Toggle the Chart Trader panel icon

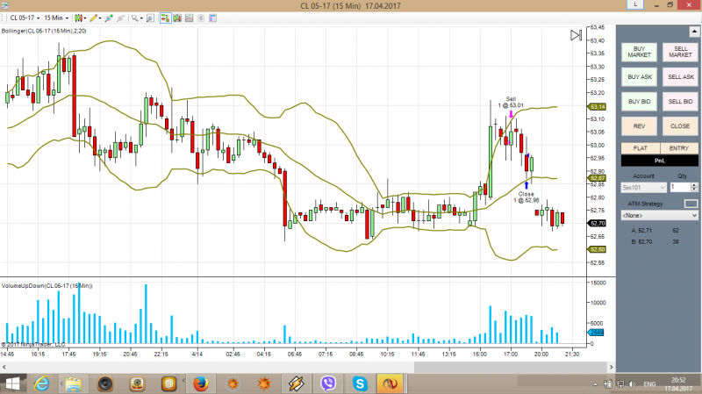[165, 18]
